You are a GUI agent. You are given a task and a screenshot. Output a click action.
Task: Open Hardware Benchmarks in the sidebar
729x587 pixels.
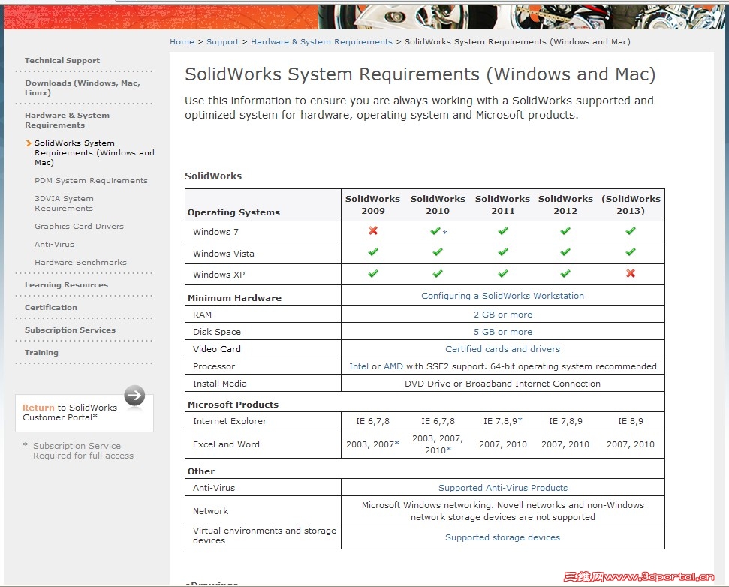pos(80,262)
